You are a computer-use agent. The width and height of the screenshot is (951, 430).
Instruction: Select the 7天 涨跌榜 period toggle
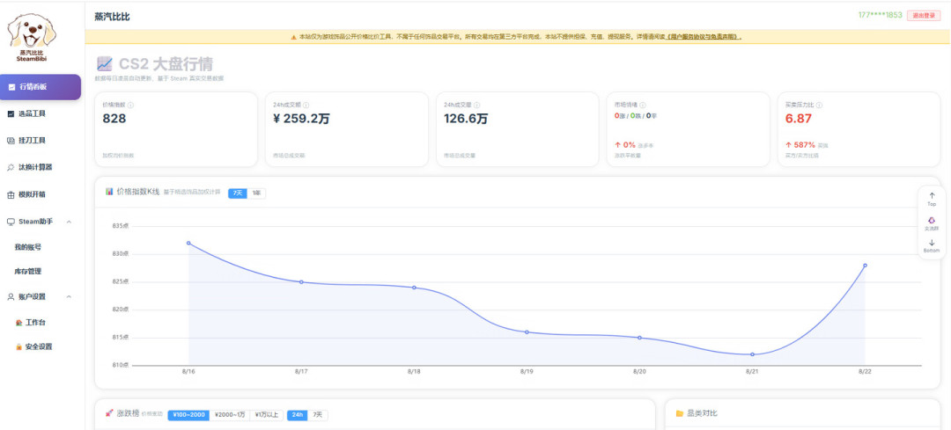coord(317,415)
